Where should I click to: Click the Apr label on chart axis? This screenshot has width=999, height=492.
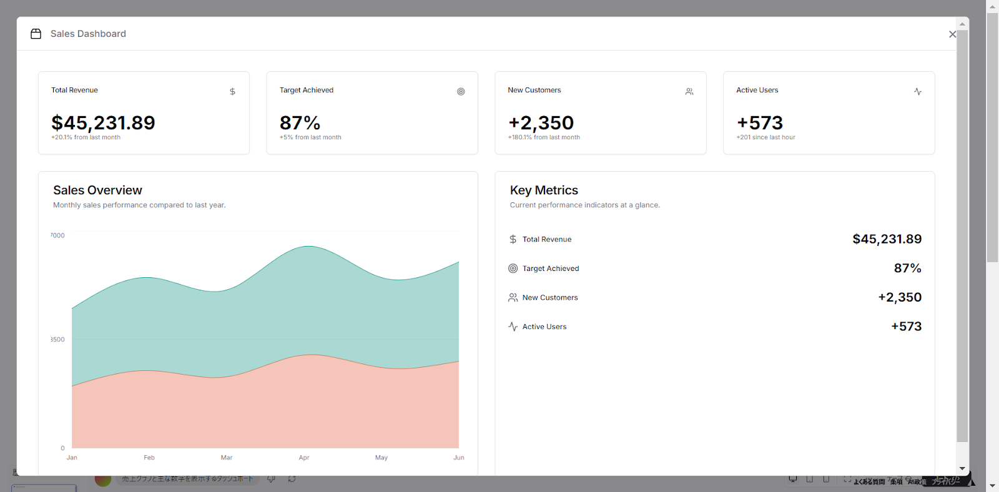[x=304, y=458]
